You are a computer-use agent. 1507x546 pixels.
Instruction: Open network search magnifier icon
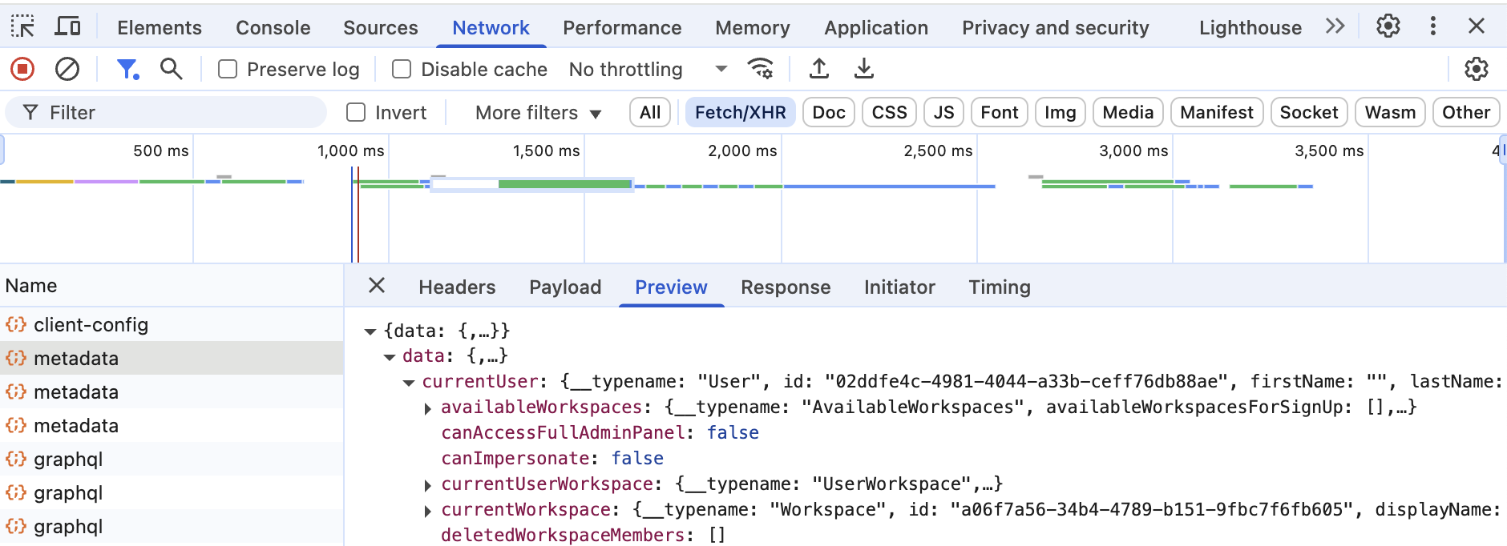pyautogui.click(x=171, y=70)
